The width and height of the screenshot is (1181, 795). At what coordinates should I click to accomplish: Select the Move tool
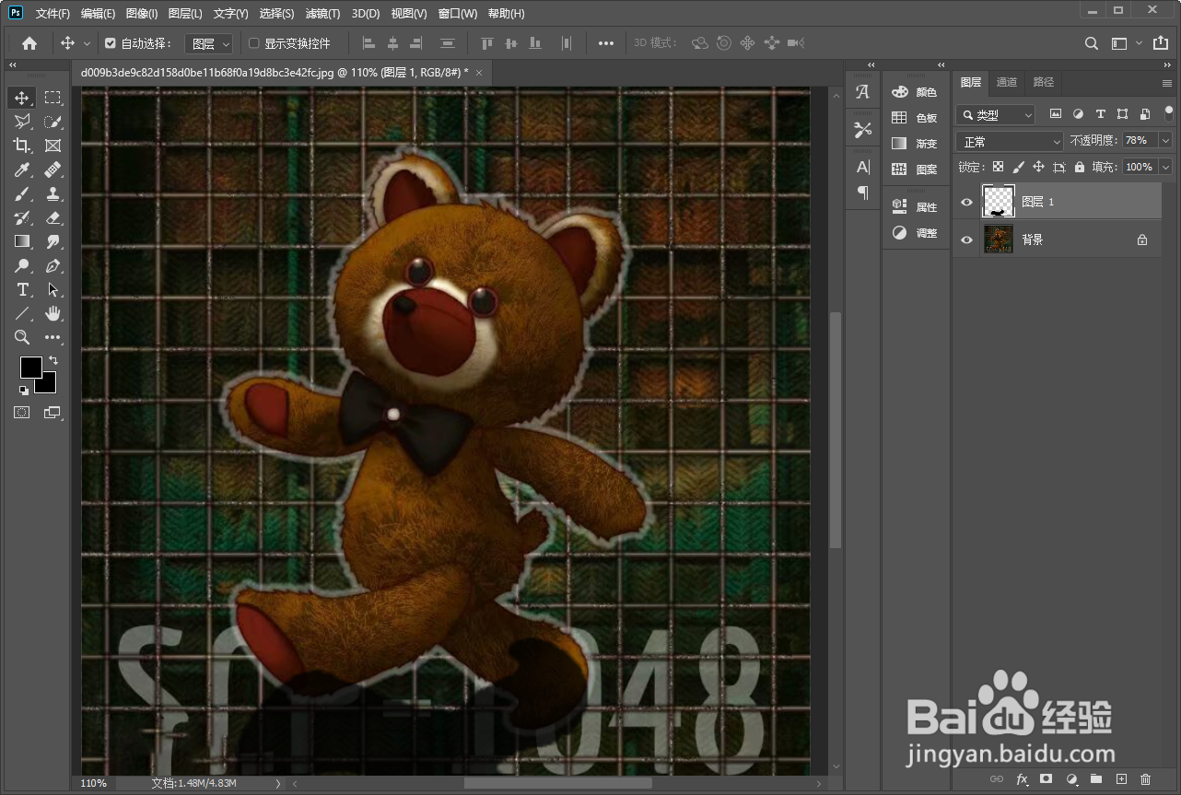tap(22, 98)
